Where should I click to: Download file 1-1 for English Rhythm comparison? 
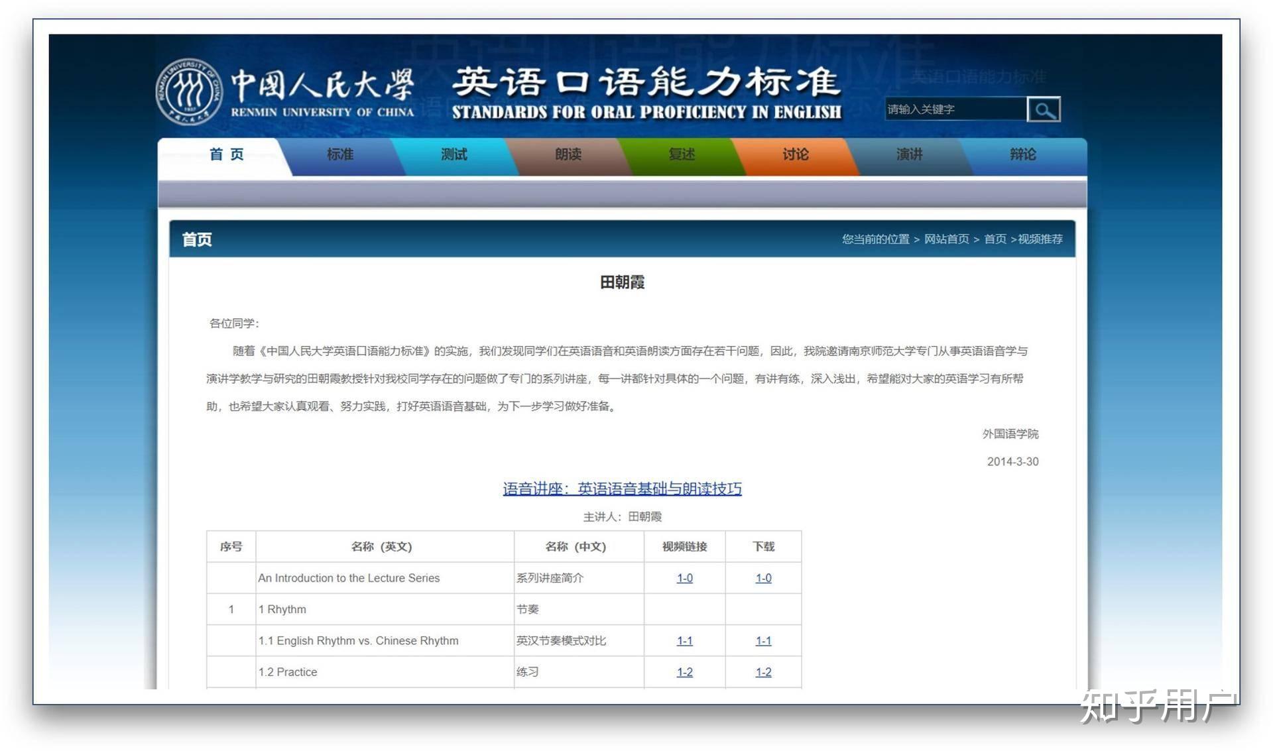(763, 640)
